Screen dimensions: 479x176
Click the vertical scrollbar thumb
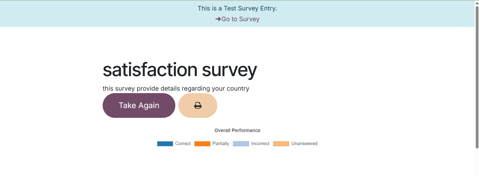tap(477, 75)
